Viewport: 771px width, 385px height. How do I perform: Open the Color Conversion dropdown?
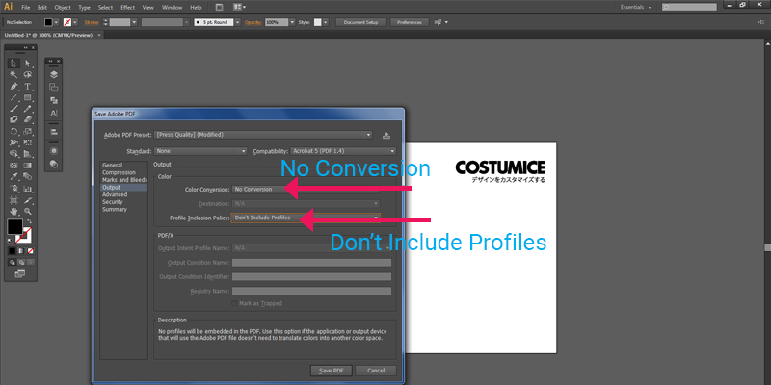[x=306, y=189]
